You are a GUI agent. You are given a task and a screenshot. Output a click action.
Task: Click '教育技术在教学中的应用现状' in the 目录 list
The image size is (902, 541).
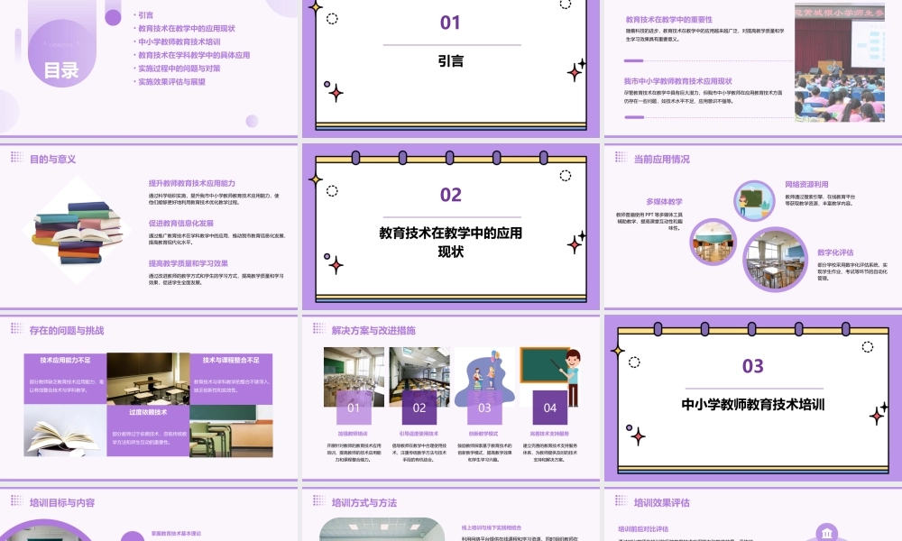click(187, 28)
